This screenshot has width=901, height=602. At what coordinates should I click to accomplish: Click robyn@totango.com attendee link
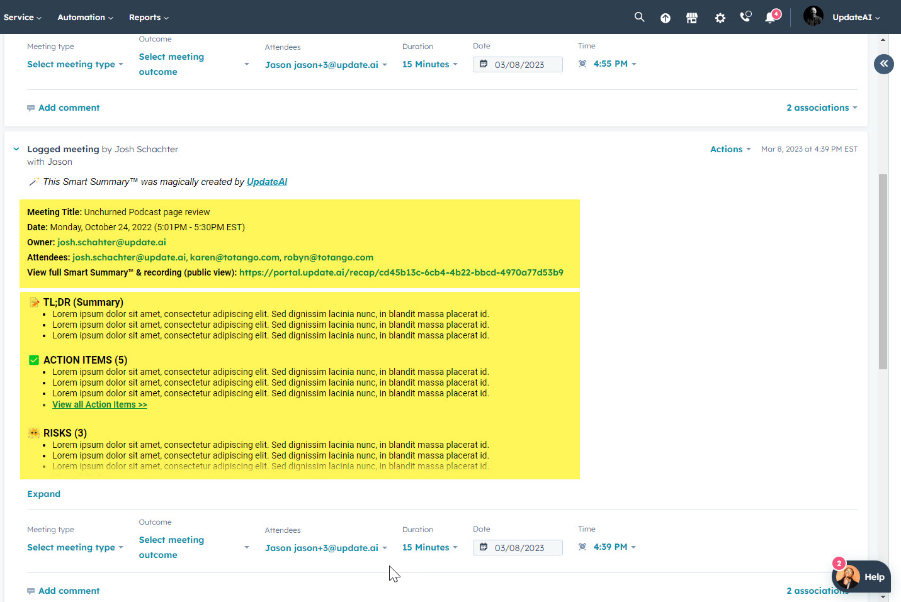pos(328,257)
